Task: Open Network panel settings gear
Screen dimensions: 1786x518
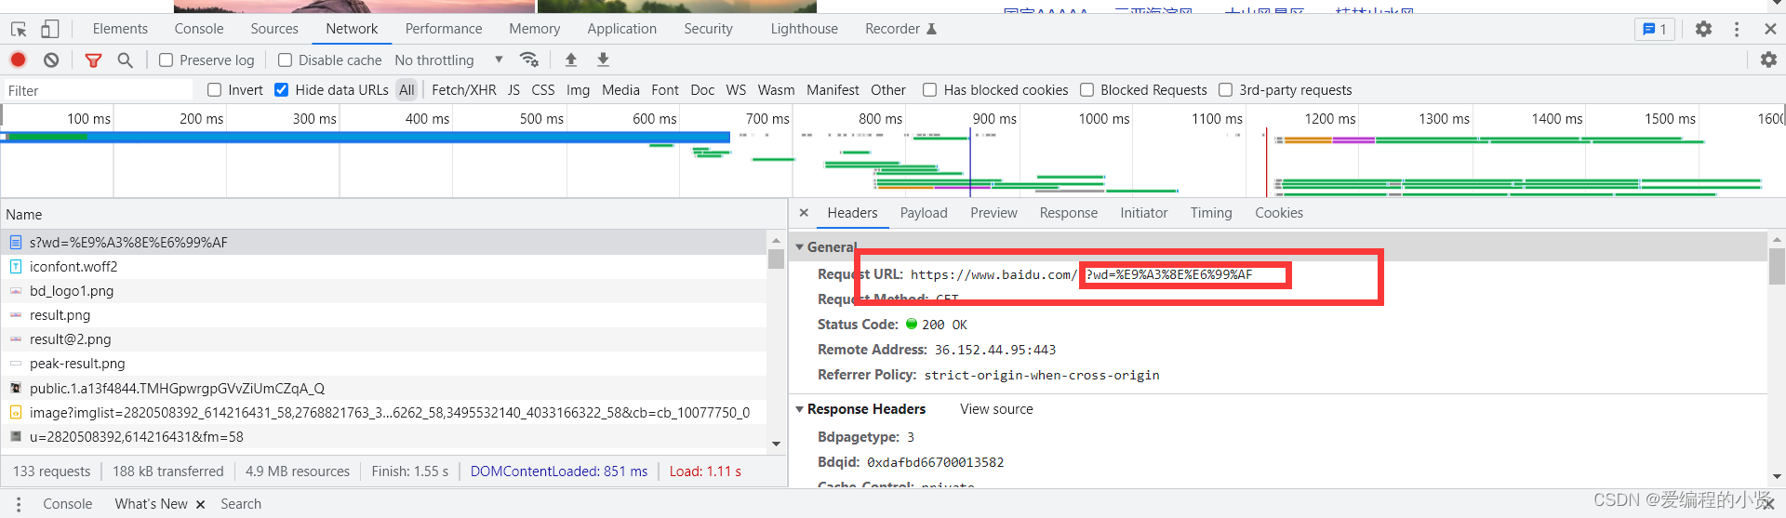Action: (x=1768, y=60)
